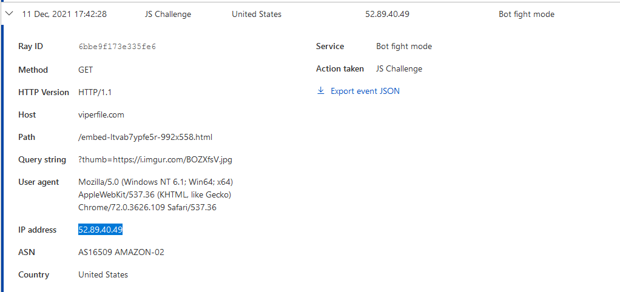Image resolution: width=620 pixels, height=292 pixels.
Task: Click Bot fight mode in row header
Action: pyautogui.click(x=527, y=14)
